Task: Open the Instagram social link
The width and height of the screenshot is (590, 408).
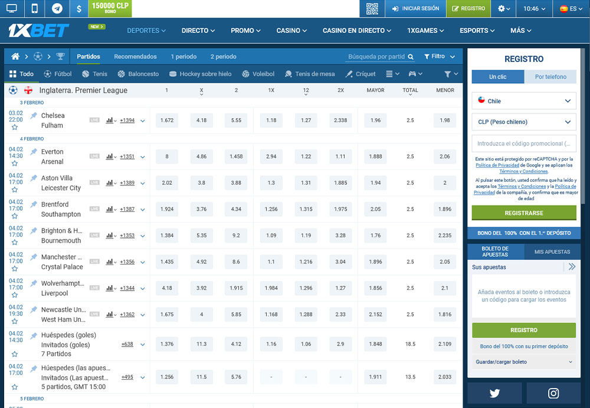Action: tap(553, 393)
